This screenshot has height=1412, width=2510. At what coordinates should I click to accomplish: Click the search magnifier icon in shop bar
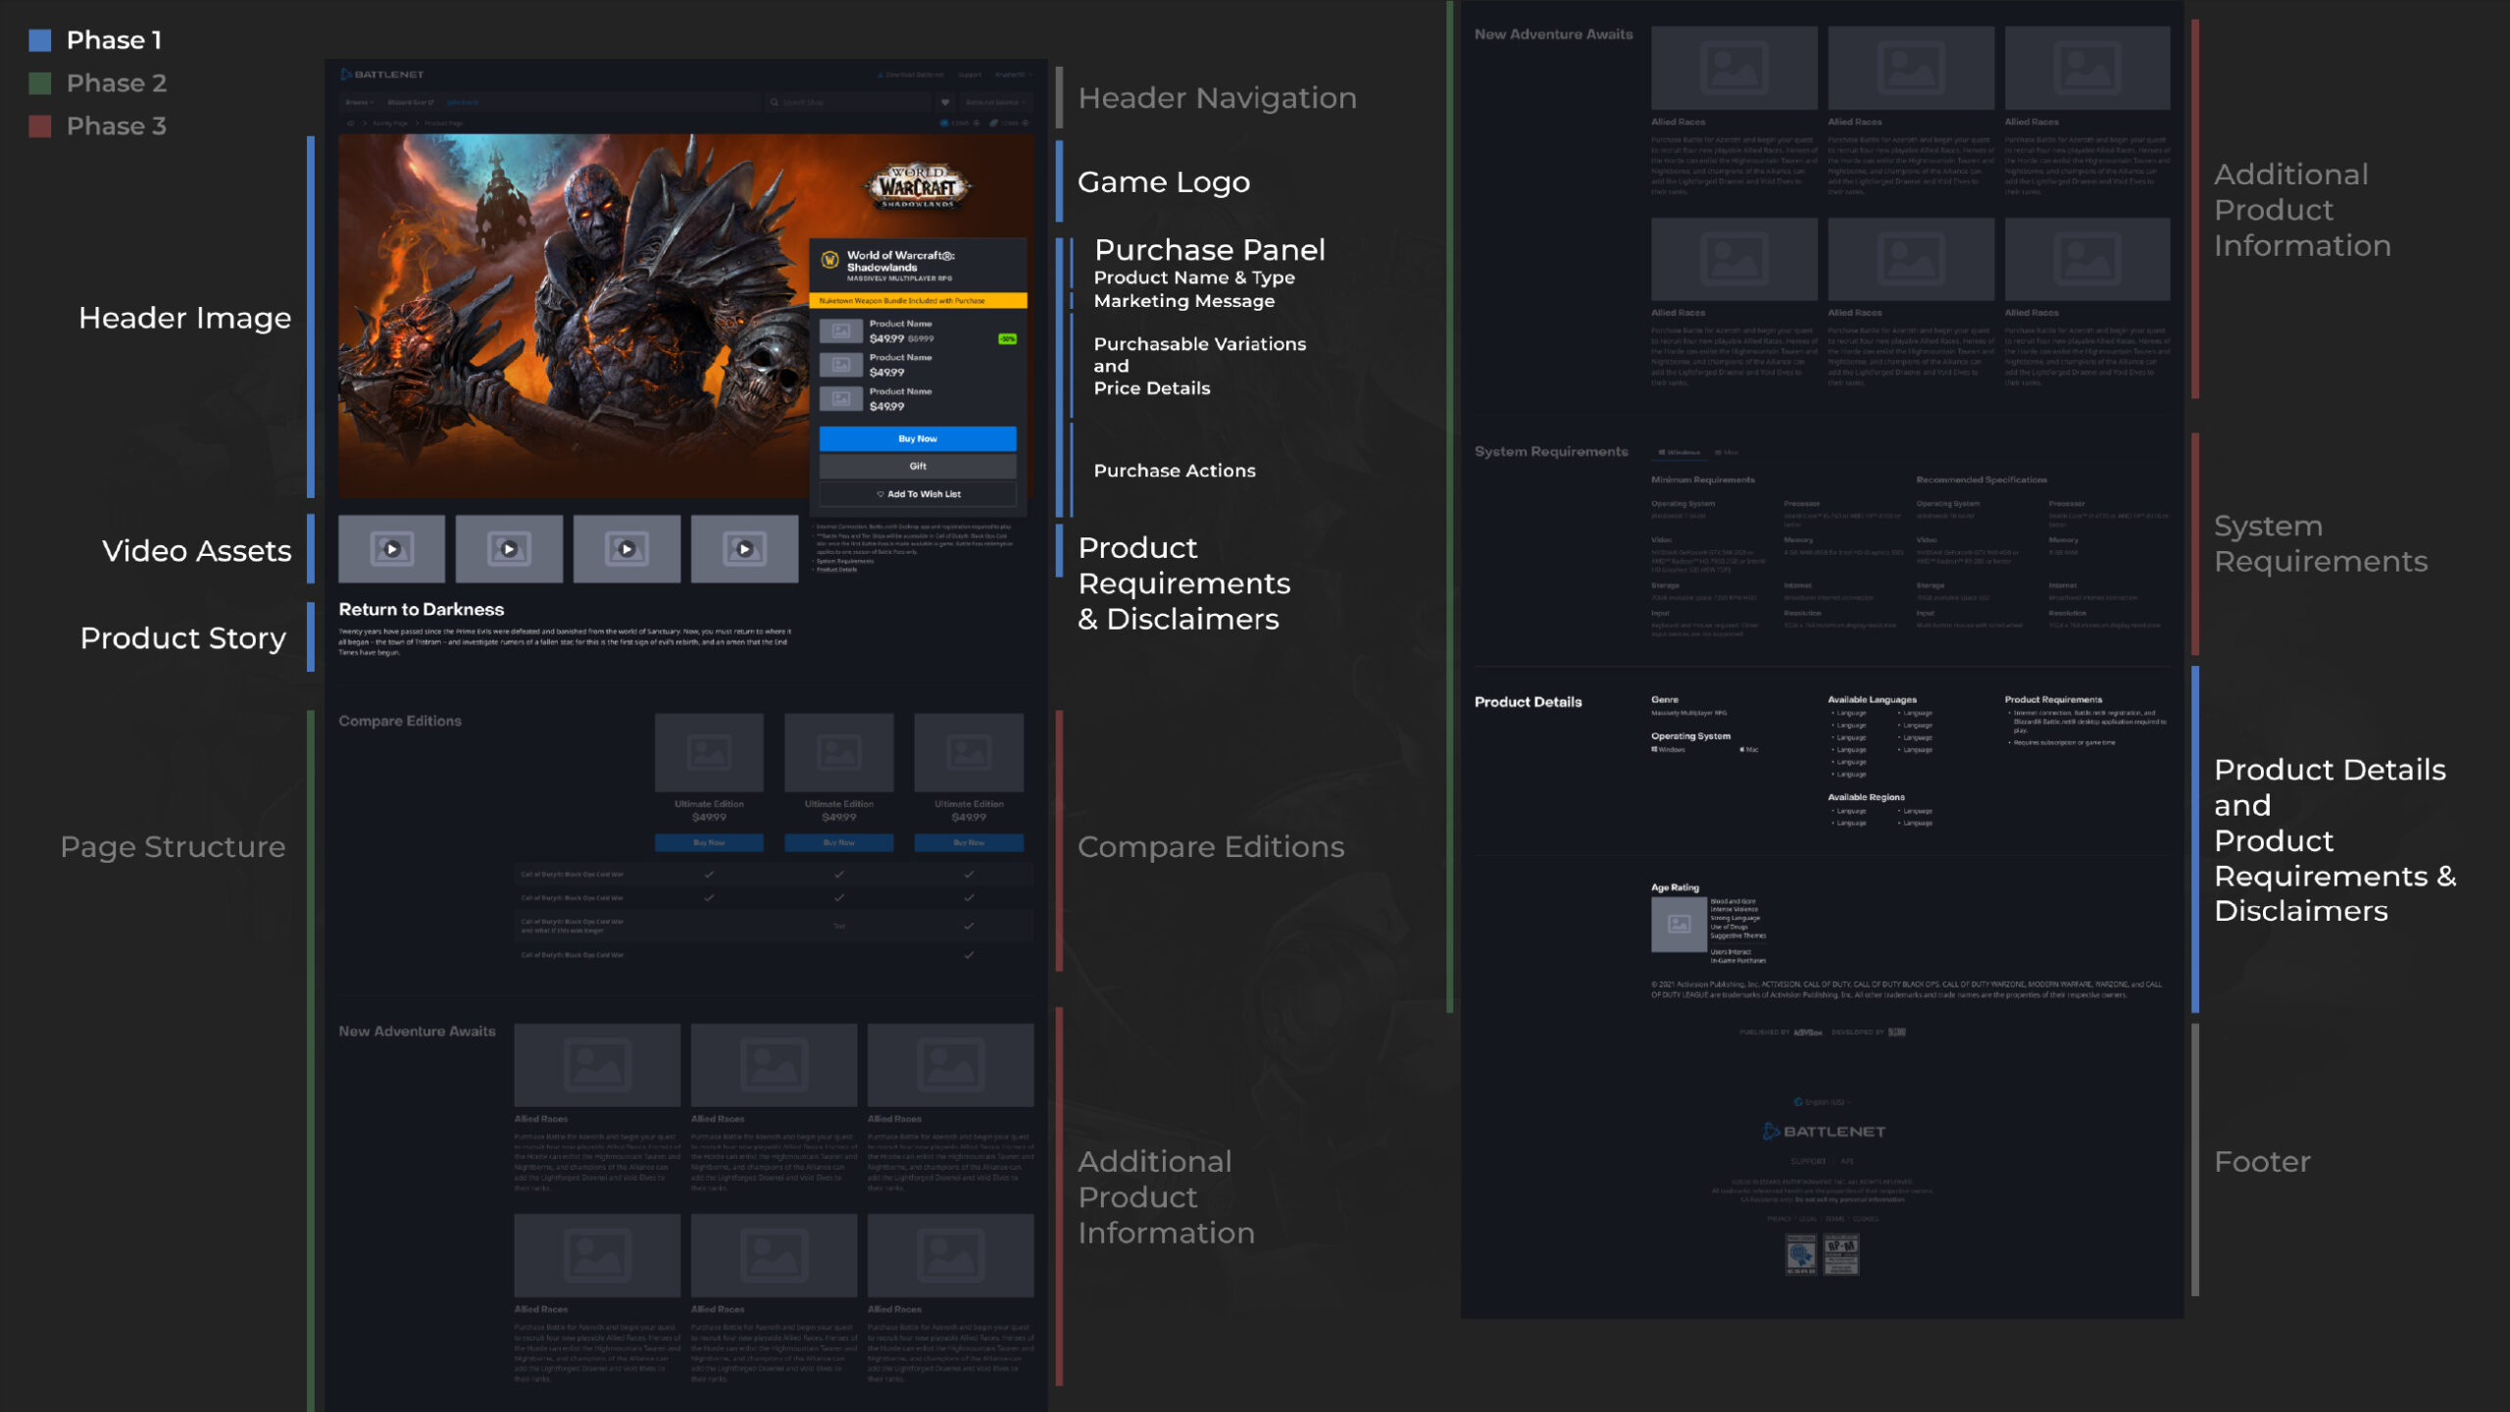(775, 102)
